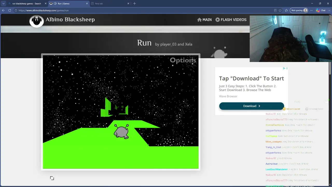Go back to the previous page

pos(3,10)
